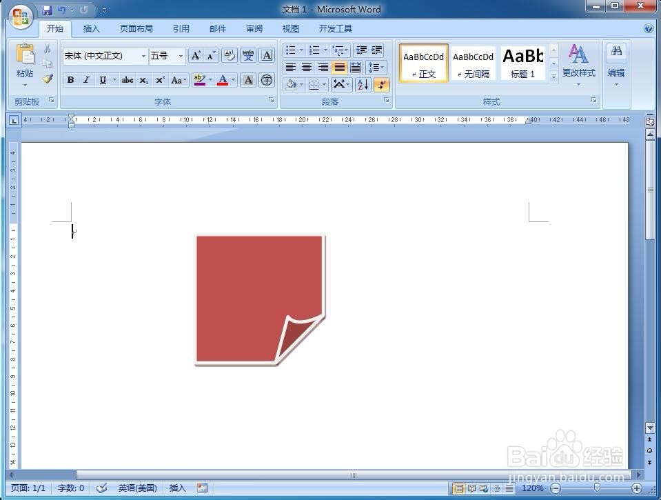The image size is (661, 500).
Task: Open highlight color dropdown arrow
Action: [x=210, y=80]
